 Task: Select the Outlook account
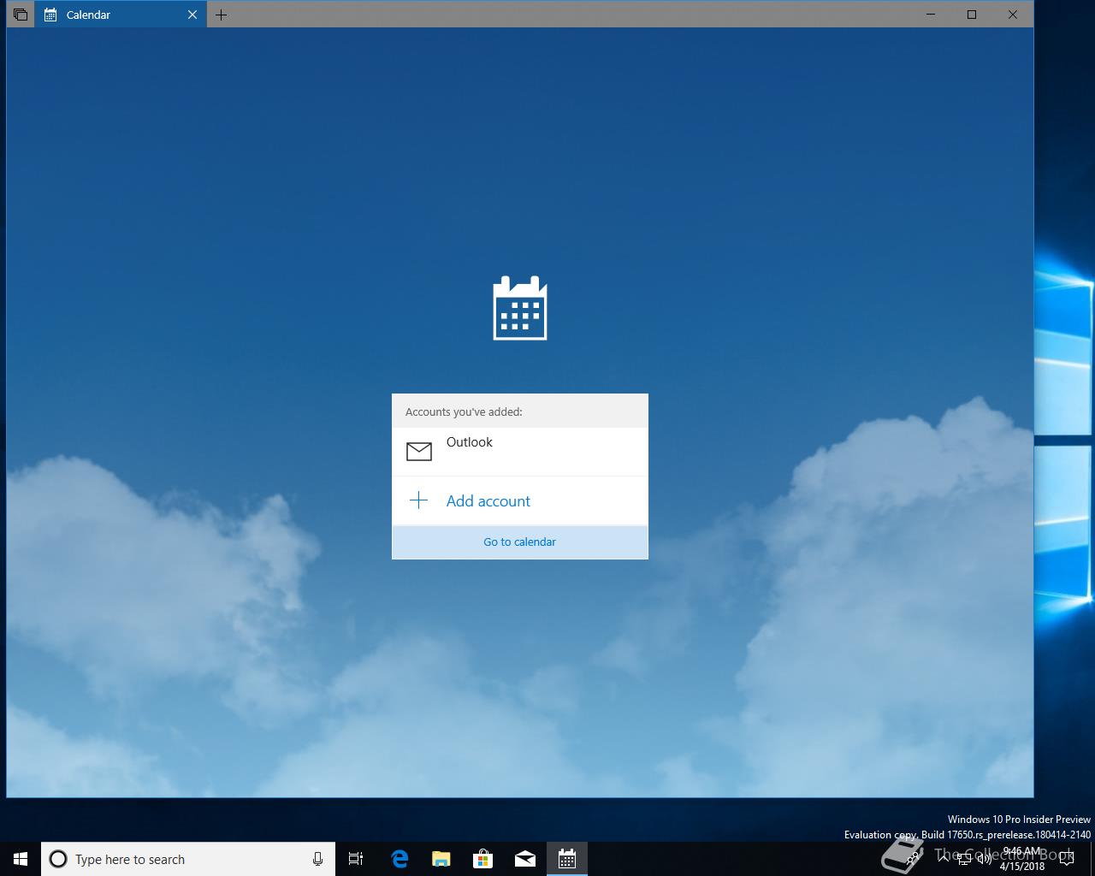520,452
